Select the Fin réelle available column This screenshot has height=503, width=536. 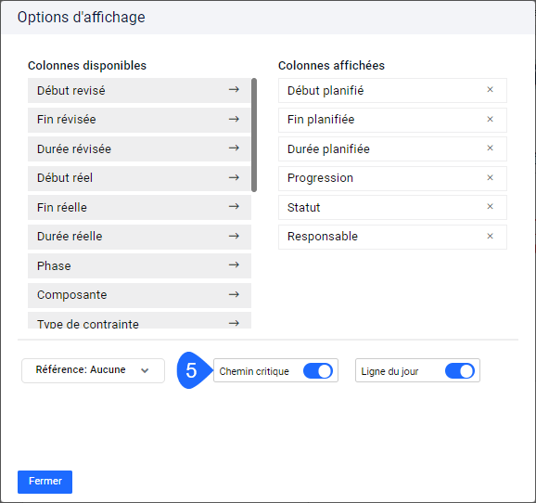pos(139,207)
